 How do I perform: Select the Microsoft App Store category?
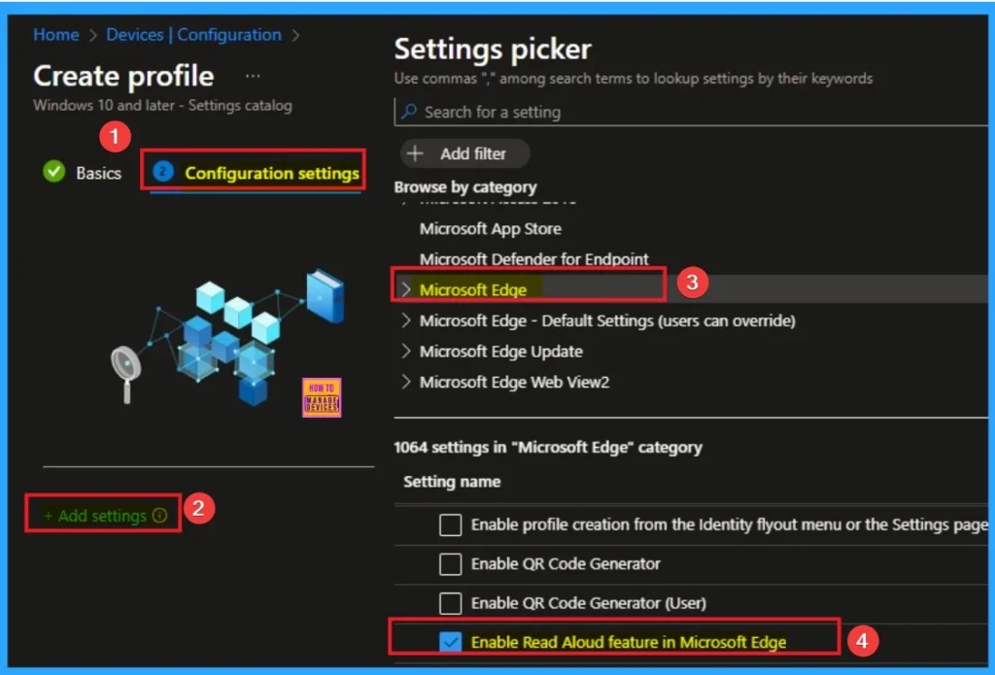coord(490,228)
